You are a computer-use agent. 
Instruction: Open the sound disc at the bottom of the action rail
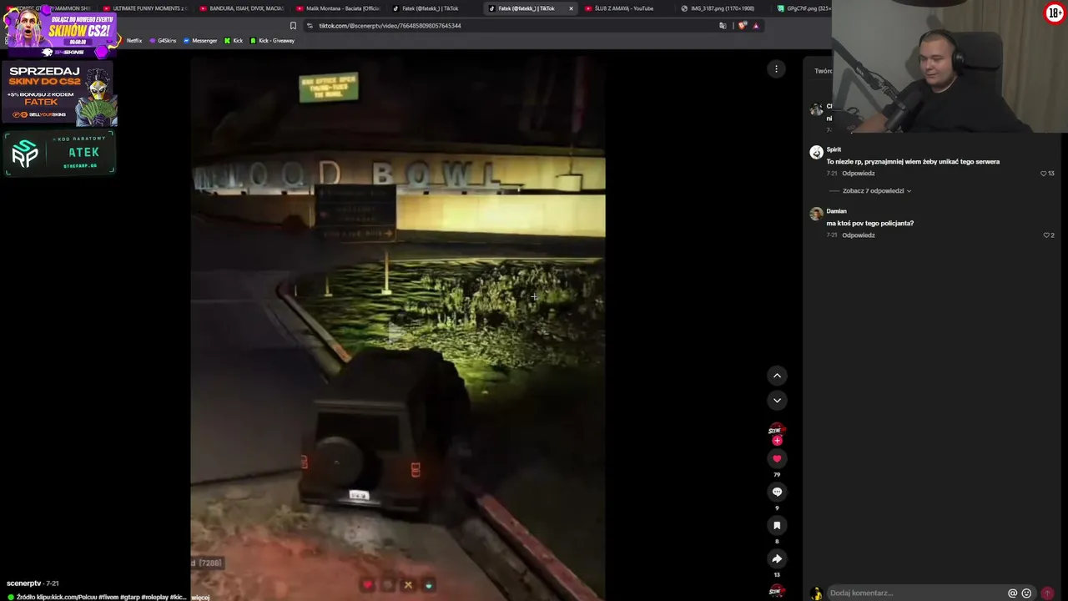point(777,591)
